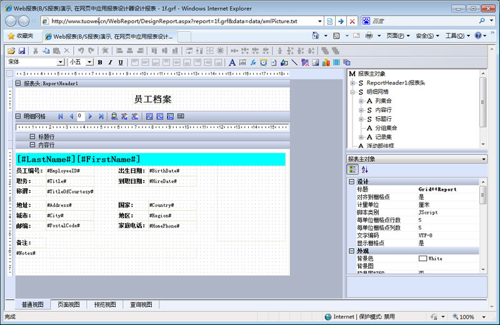Click the Undo icon in designer toolbar
Screen dimensions: 500x325
pyautogui.click(x=81, y=51)
